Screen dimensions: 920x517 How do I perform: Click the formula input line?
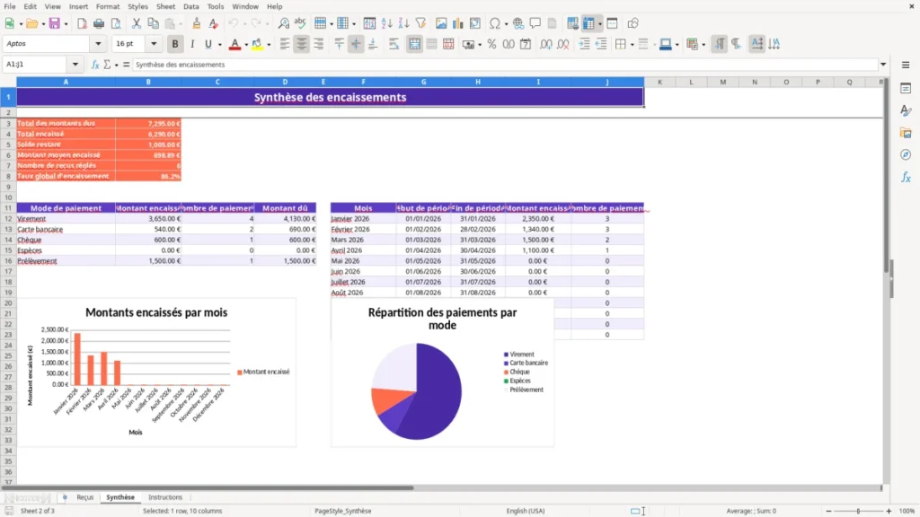point(505,65)
